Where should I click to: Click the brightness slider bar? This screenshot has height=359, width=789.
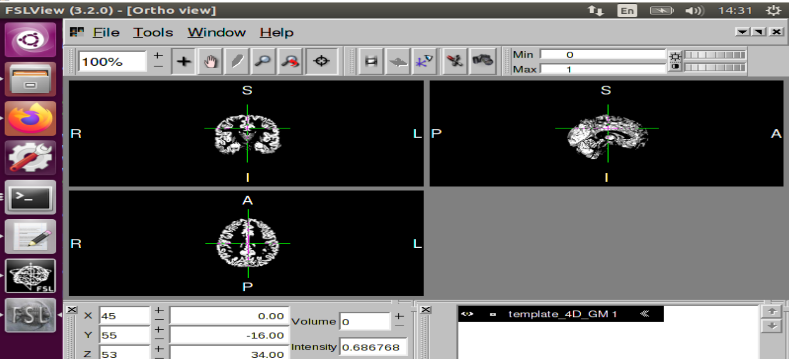pyautogui.click(x=715, y=55)
